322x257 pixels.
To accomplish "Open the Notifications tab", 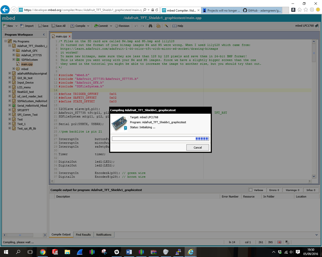I will click(104, 234).
